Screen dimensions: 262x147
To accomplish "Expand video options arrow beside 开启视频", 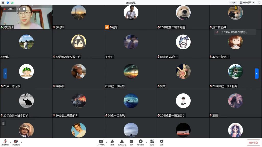I will pos(21,142).
